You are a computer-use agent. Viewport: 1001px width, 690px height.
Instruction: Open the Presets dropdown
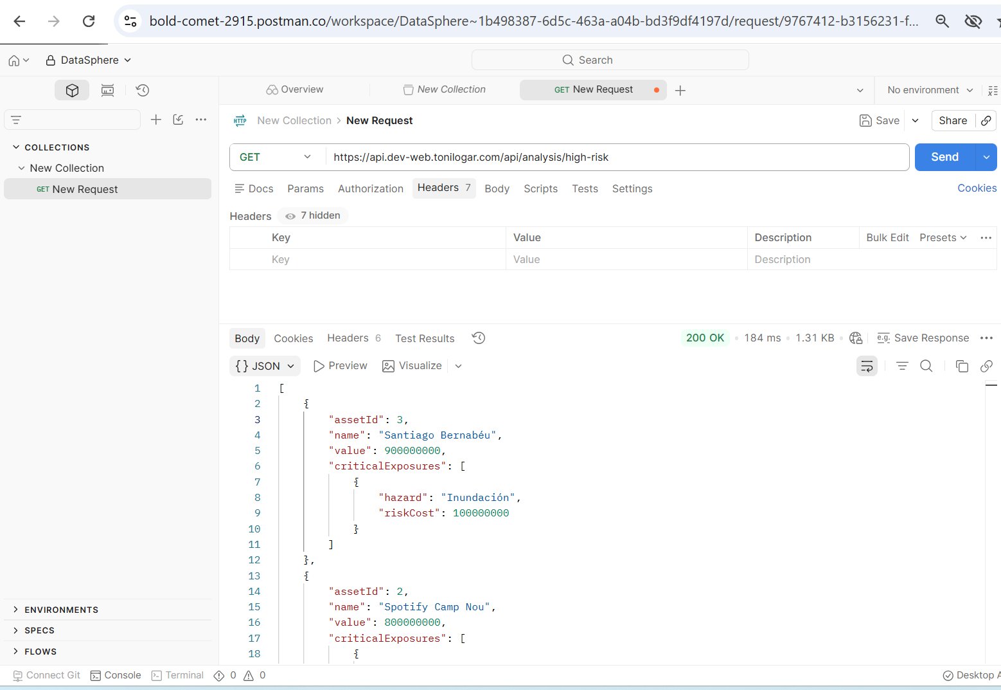pos(943,238)
